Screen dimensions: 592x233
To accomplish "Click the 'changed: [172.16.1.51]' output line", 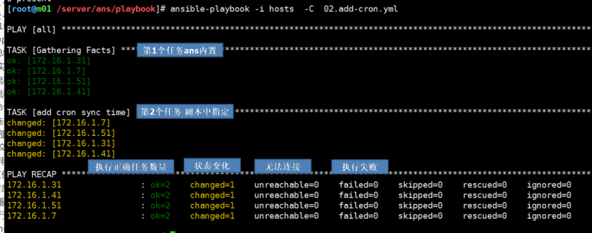I will coord(61,133).
